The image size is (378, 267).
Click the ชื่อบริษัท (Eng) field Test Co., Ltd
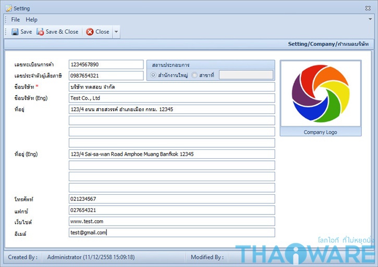point(172,98)
